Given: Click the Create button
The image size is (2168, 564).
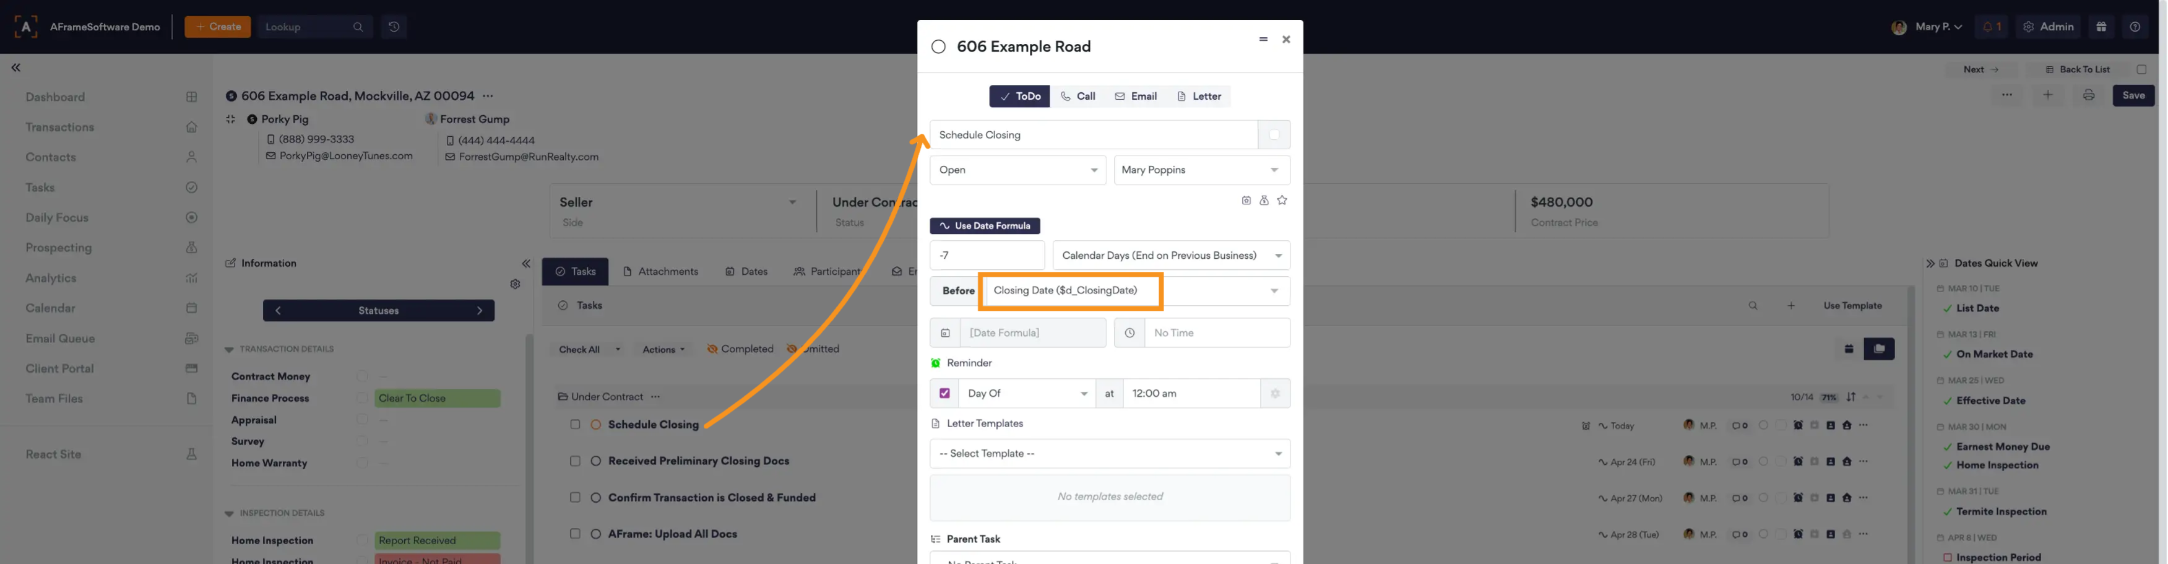Looking at the screenshot, I should click(218, 27).
